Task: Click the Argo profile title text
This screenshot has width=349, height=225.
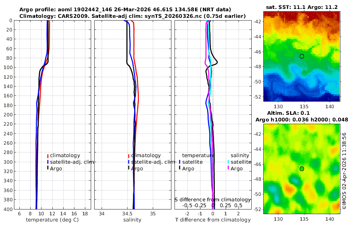Action: tap(125, 10)
